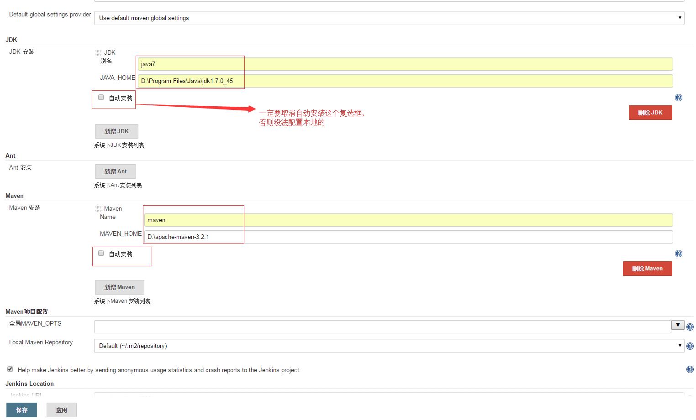Open Local Maven Repository dropdown
The width and height of the screenshot is (696, 420).
click(389, 346)
